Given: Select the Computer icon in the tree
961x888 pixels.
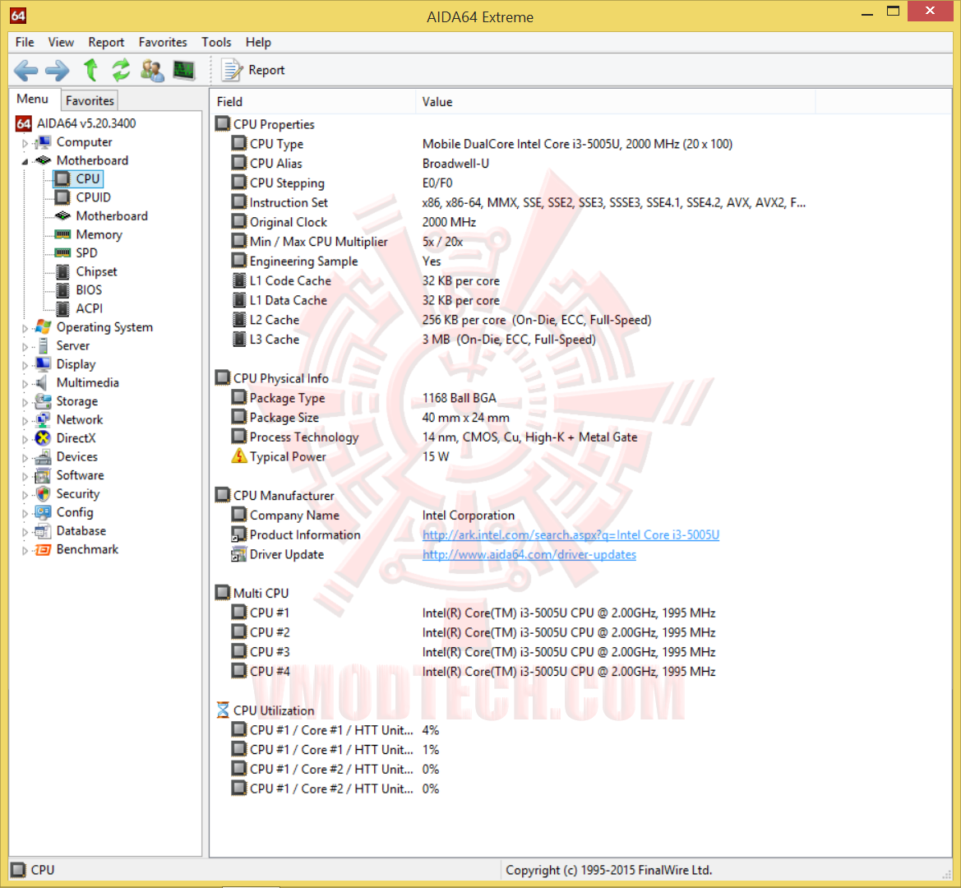Looking at the screenshot, I should pyautogui.click(x=43, y=142).
